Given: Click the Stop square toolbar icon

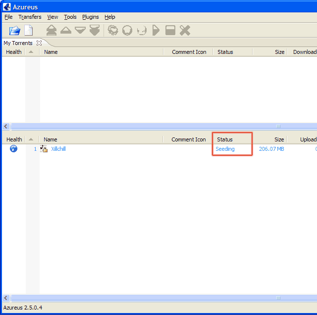Looking at the screenshot, I should pyautogui.click(x=170, y=30).
